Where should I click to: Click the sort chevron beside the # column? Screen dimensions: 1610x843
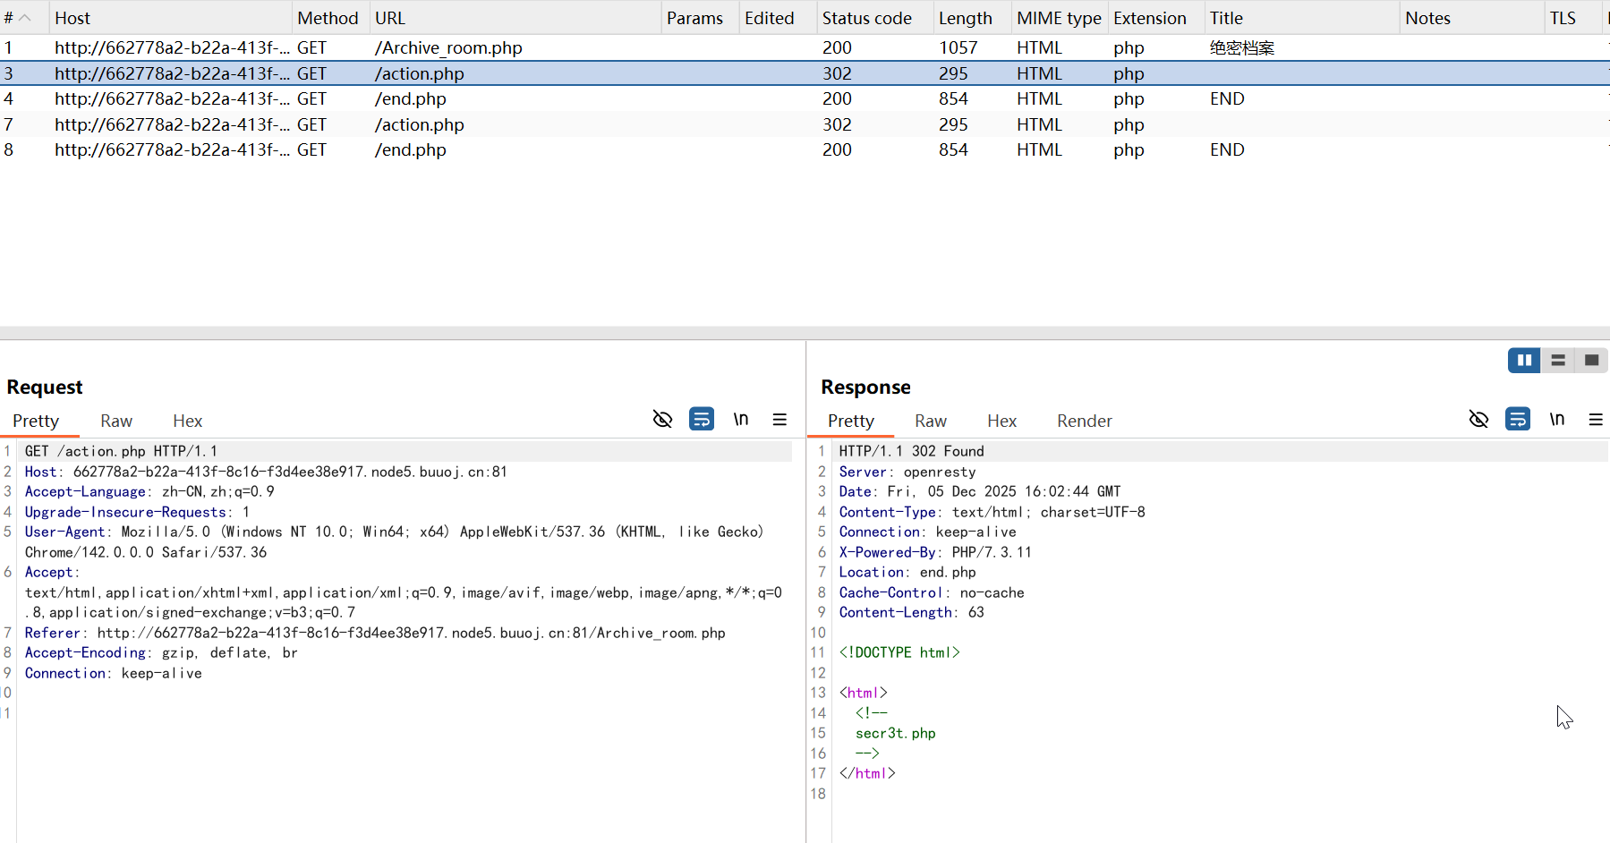23,17
